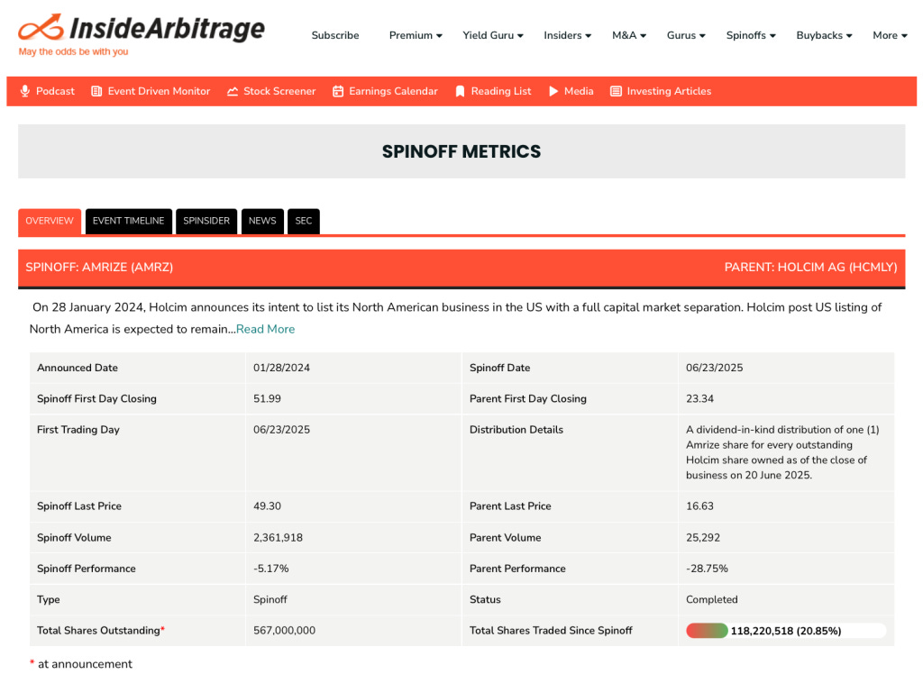
Task: Click the Spinoff Performance -5.17% value
Action: coord(270,569)
